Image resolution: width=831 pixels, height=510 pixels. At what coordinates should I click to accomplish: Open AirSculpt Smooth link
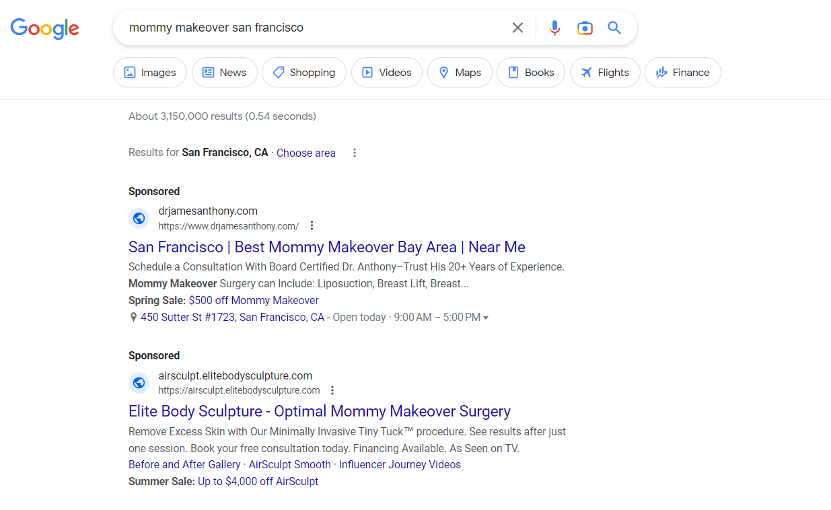[290, 465]
